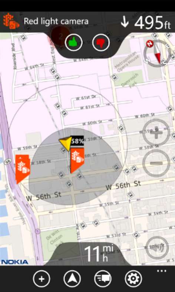Screen dimensions: 175x292
Task: Tap the yellow current position arrow
Action: [x=66, y=143]
